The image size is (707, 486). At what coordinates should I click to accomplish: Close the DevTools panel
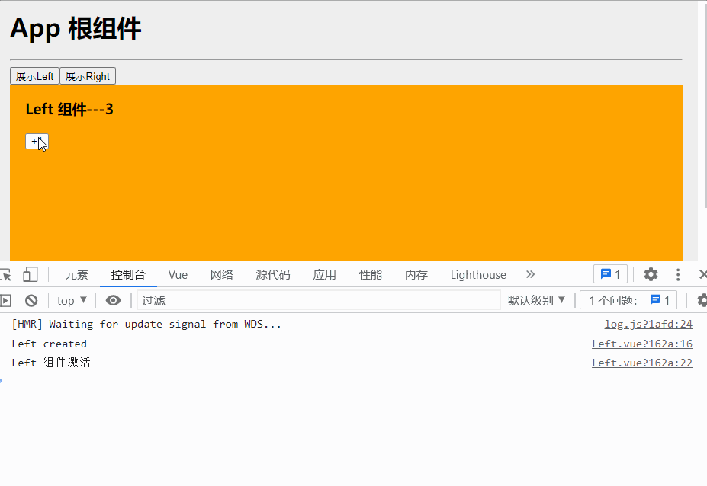(702, 274)
